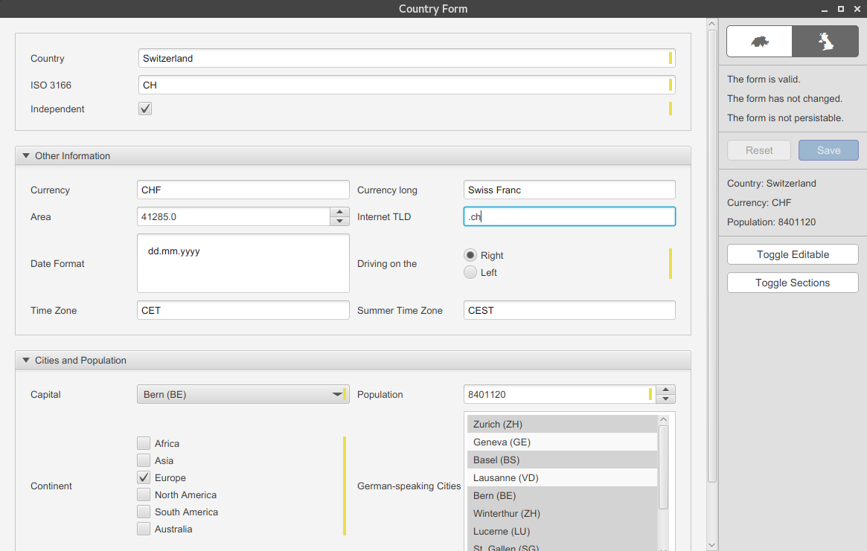Screen dimensions: 867x551
Task: Collapse the Cities and Population section
Action: pos(27,360)
